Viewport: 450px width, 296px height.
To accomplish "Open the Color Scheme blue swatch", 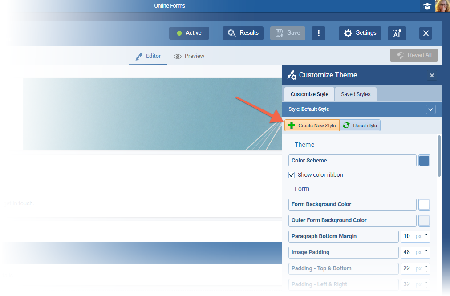I will coord(424,161).
